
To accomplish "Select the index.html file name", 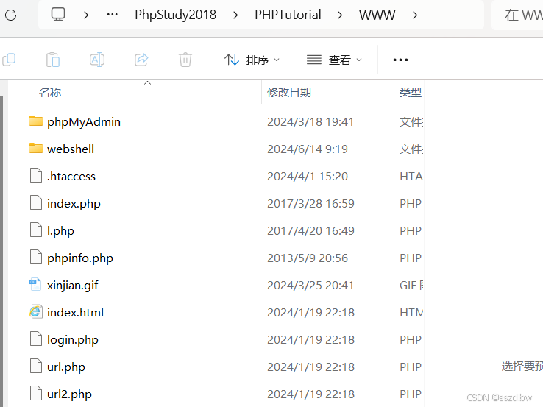I will click(x=76, y=313).
